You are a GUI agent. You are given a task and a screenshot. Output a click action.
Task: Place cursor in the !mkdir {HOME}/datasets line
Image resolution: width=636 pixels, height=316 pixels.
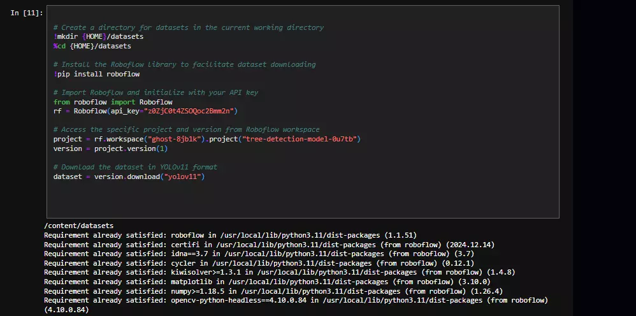(x=98, y=37)
